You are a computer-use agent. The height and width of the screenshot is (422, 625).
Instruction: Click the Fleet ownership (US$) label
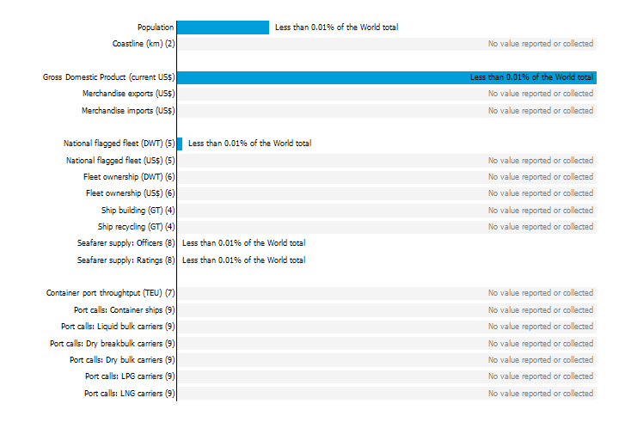click(x=131, y=193)
